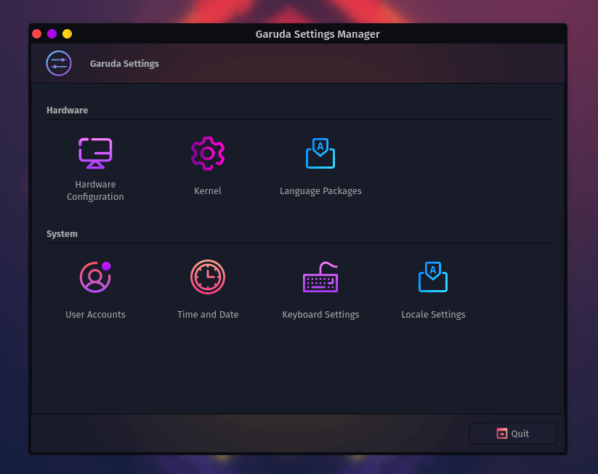Image resolution: width=598 pixels, height=474 pixels.
Task: Open the Hardware Configuration monitor icon
Action: click(x=95, y=153)
